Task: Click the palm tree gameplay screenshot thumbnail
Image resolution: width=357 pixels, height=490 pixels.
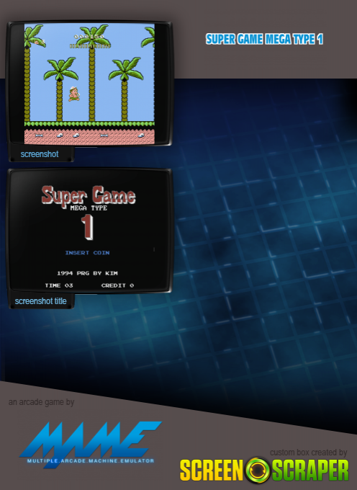Action: pyautogui.click(x=89, y=84)
